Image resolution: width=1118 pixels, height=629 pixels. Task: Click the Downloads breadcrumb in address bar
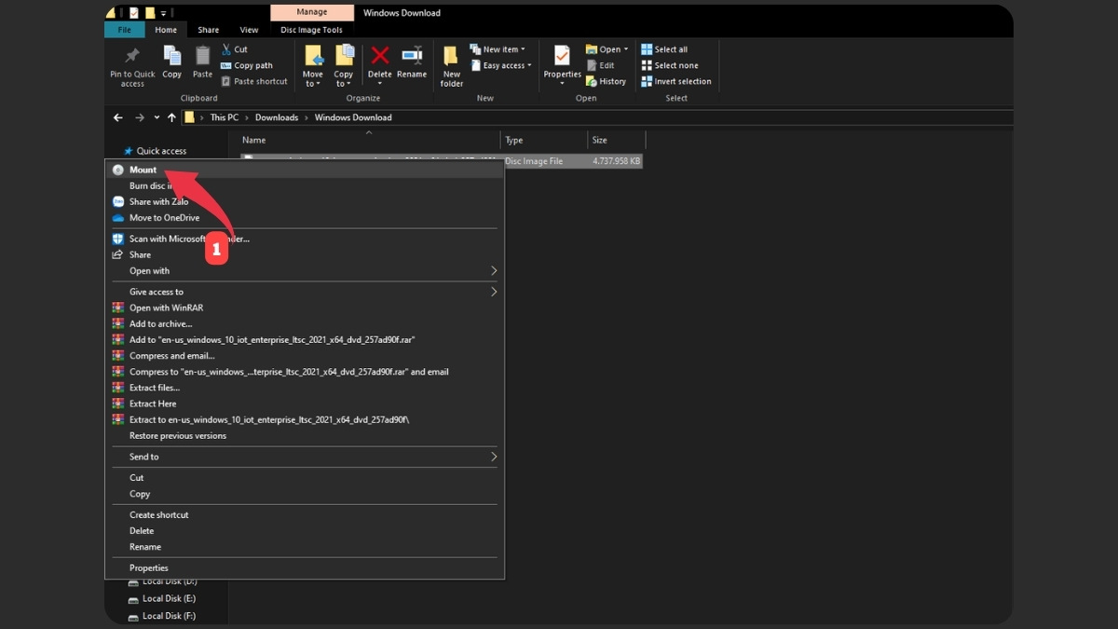click(x=277, y=117)
